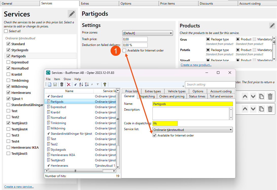Click the red X icon in toolbar
This screenshot has height=190, width=277.
(x=68, y=84)
